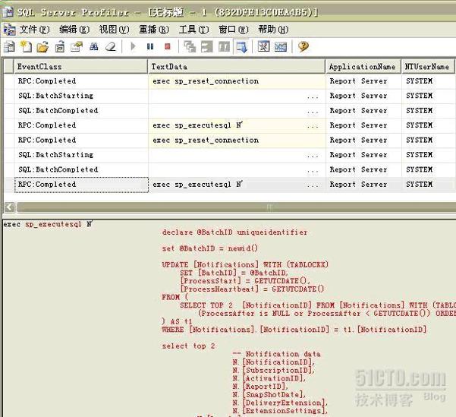Click the yellow Help question-mark icon
Viewport: 456px width, 417px height.
point(303,46)
